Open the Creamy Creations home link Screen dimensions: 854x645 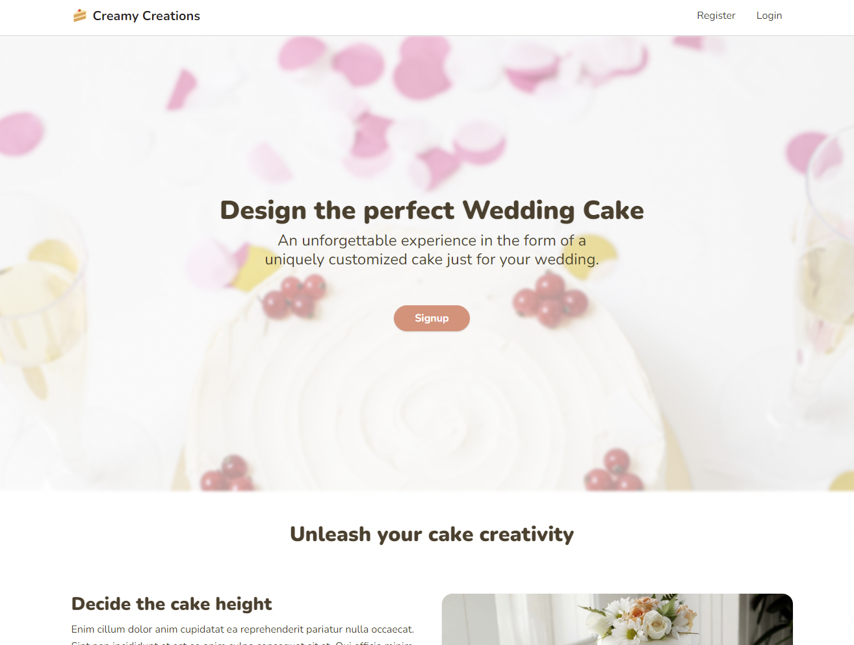[136, 16]
